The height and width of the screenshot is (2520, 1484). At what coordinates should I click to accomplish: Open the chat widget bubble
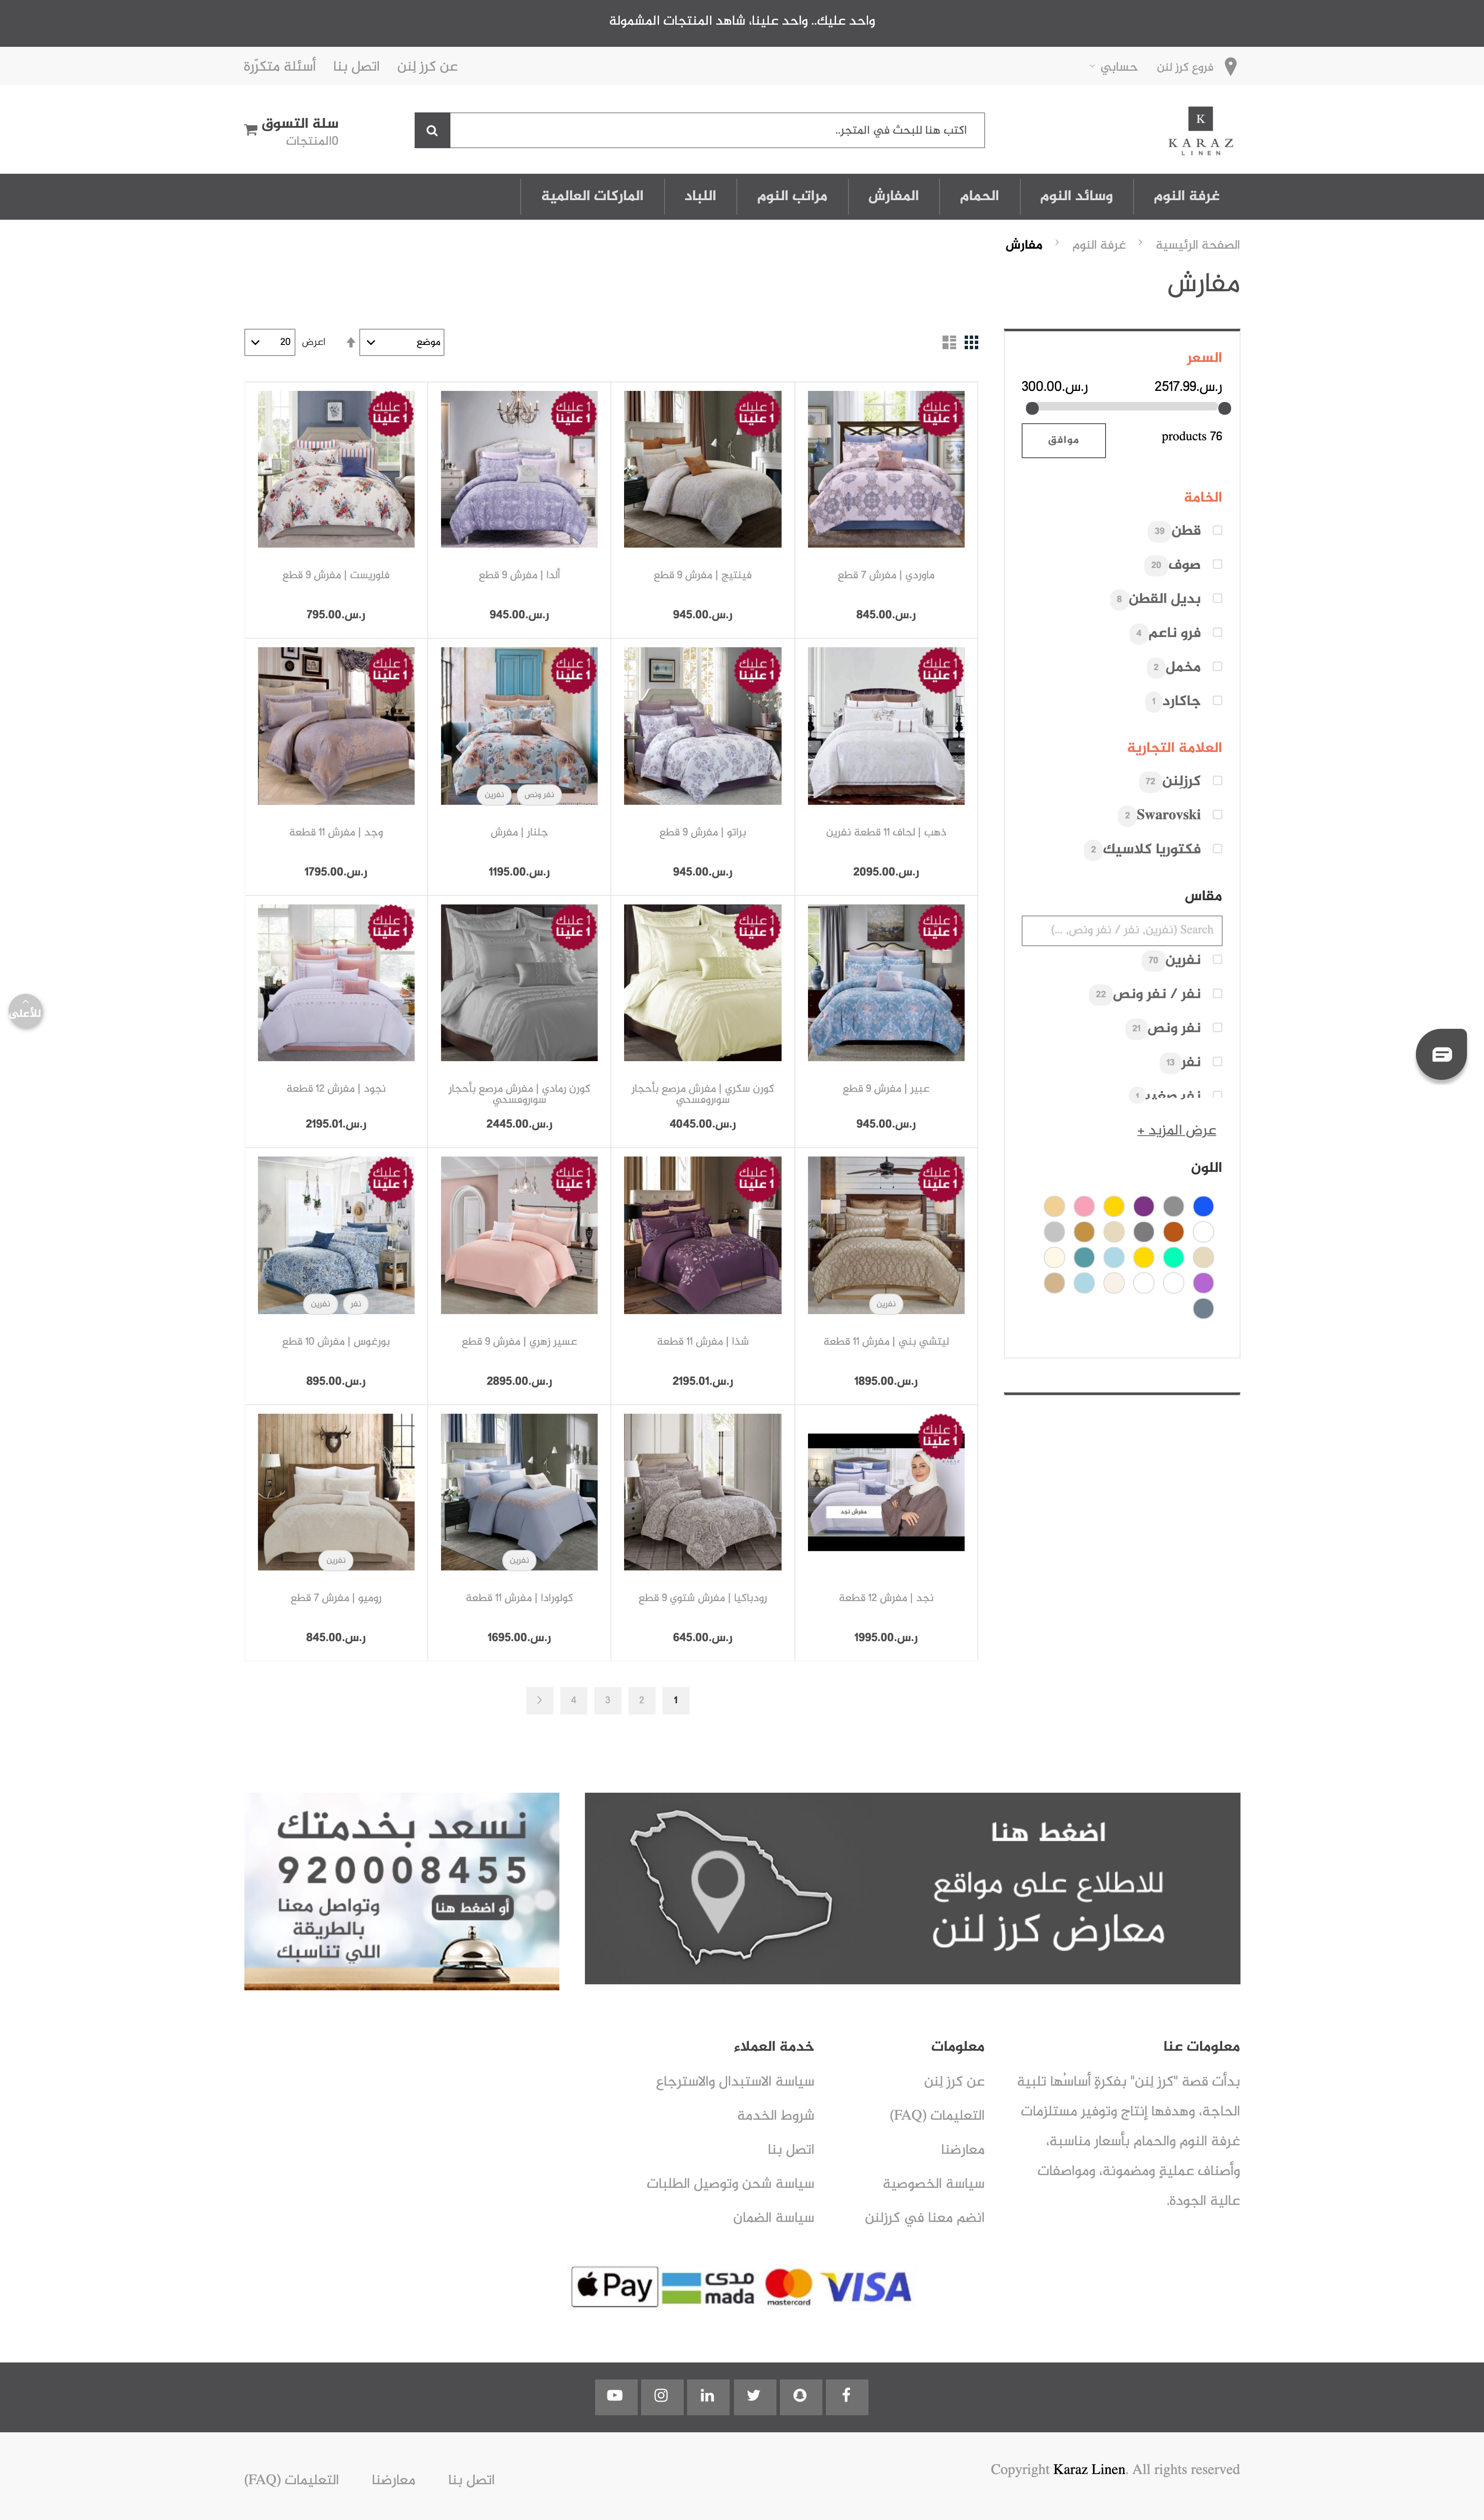coord(1441,1054)
